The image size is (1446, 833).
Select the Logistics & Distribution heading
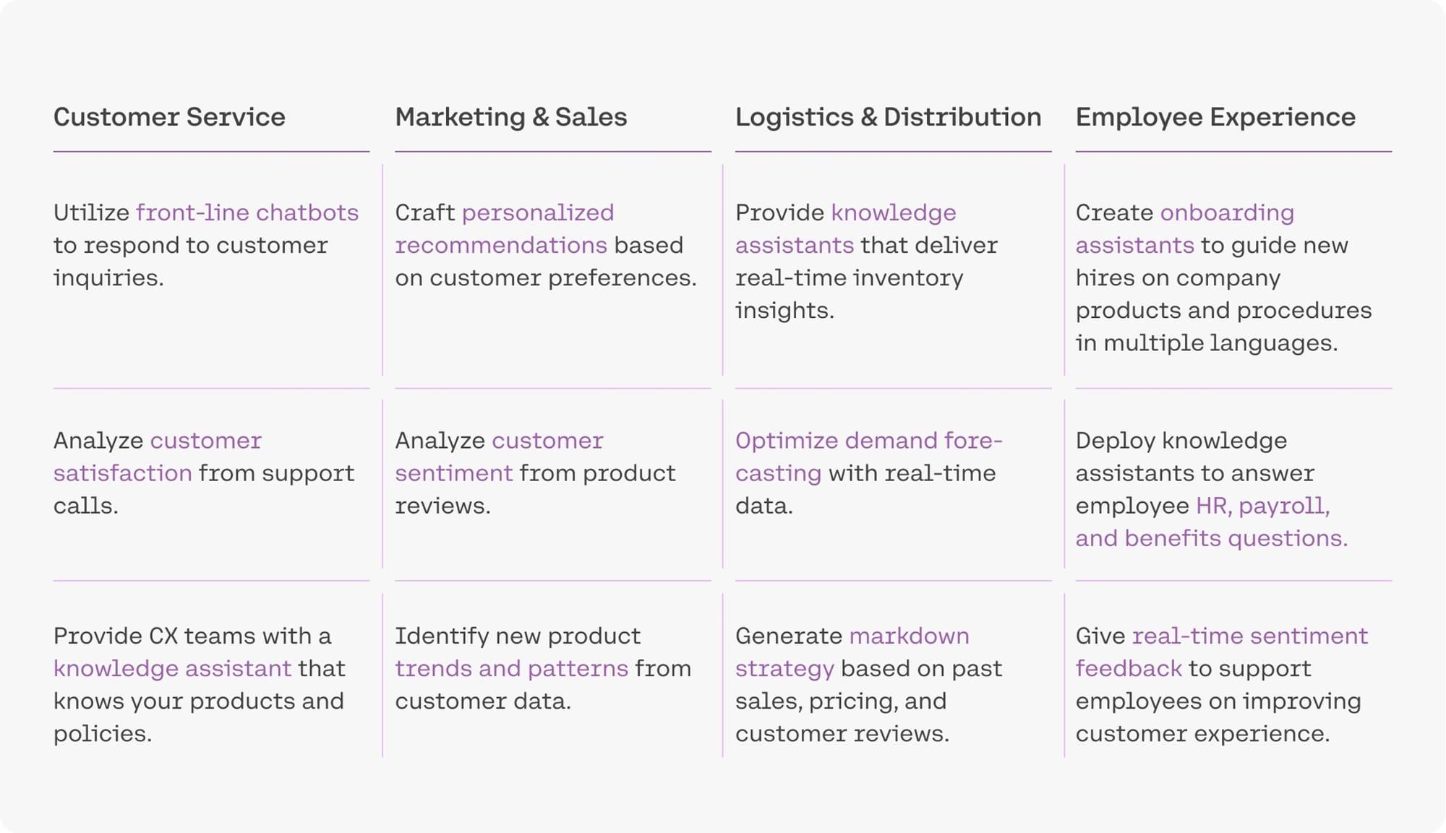[889, 117]
